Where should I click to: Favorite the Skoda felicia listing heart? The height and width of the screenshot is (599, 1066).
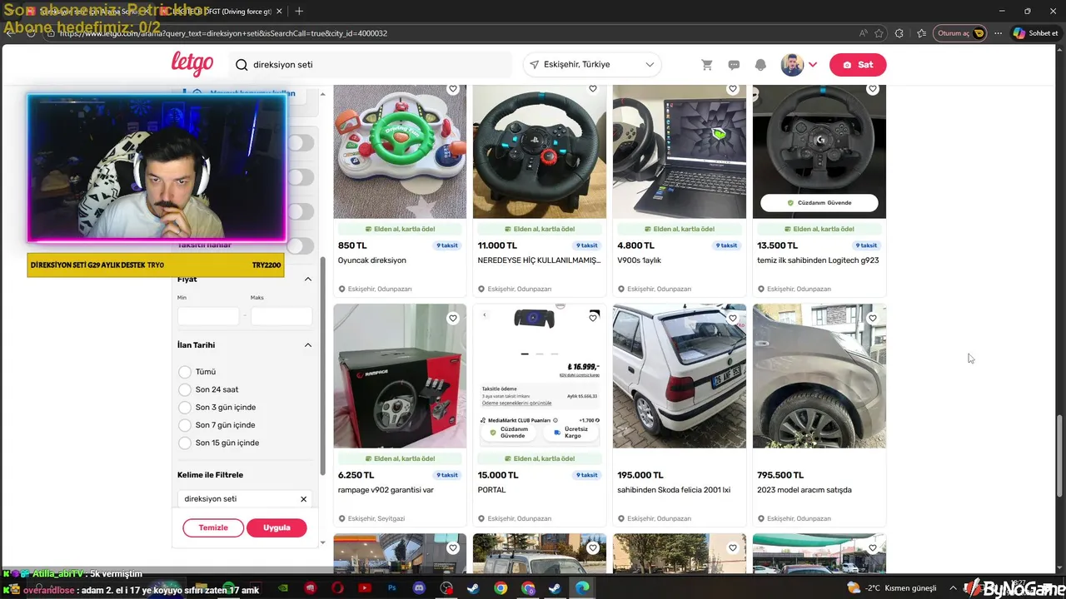coord(733,318)
